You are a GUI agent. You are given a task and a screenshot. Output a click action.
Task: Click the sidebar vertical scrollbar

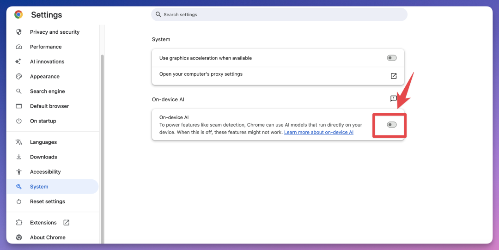click(102, 149)
